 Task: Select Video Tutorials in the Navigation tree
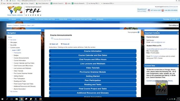pyautogui.click(x=18, y=71)
